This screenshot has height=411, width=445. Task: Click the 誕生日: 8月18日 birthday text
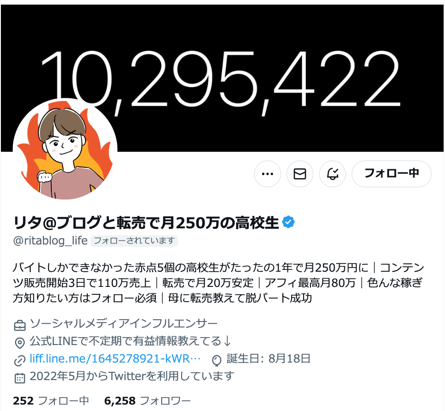[x=268, y=358]
